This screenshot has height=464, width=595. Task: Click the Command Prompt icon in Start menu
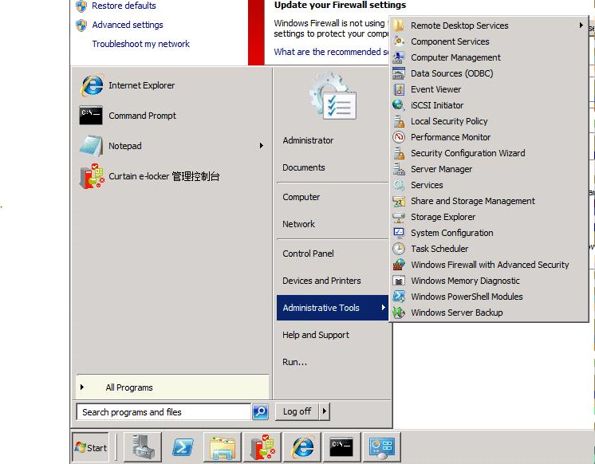[x=91, y=116]
